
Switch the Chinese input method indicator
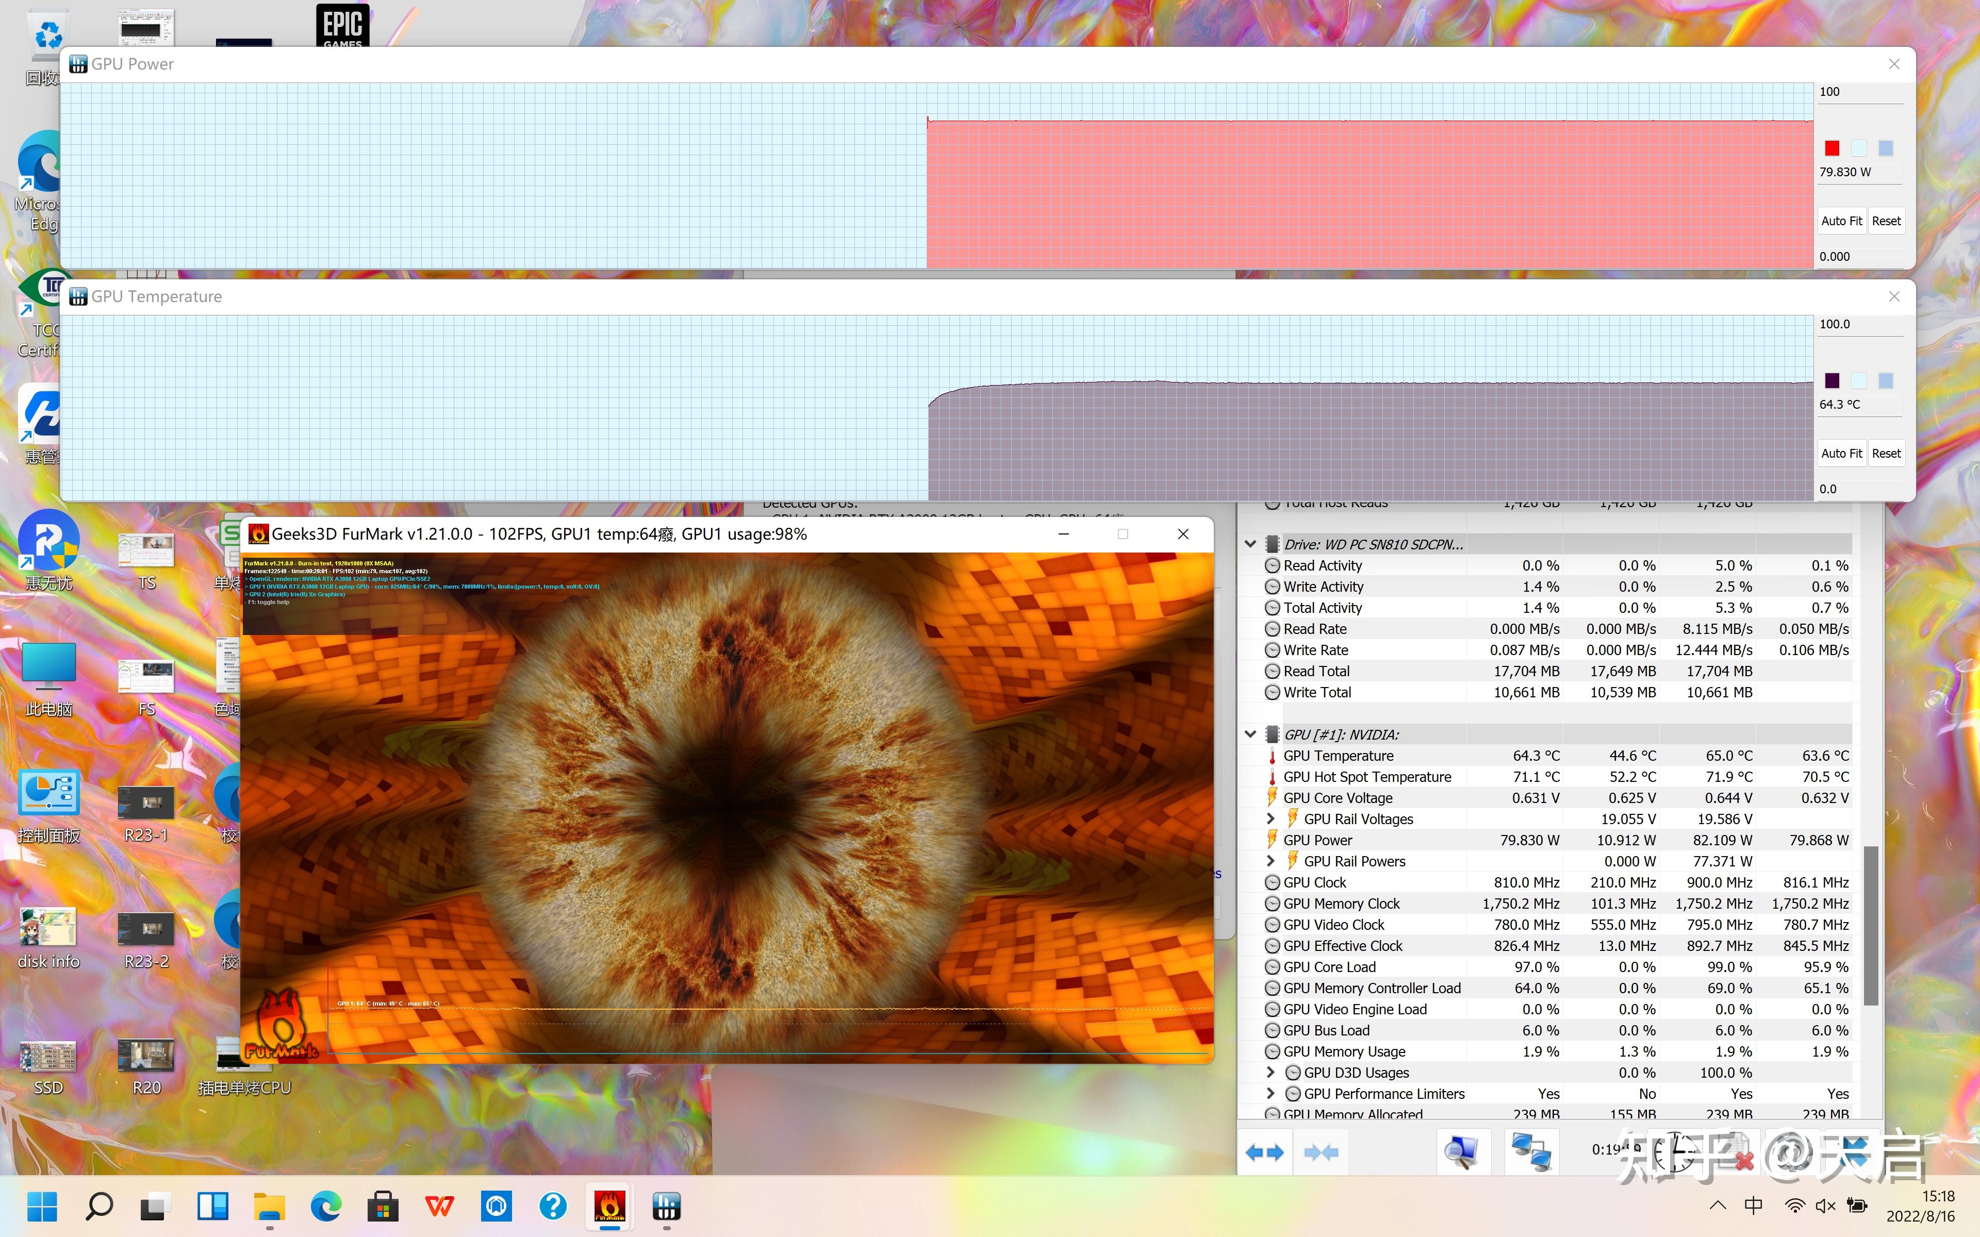1753,1206
